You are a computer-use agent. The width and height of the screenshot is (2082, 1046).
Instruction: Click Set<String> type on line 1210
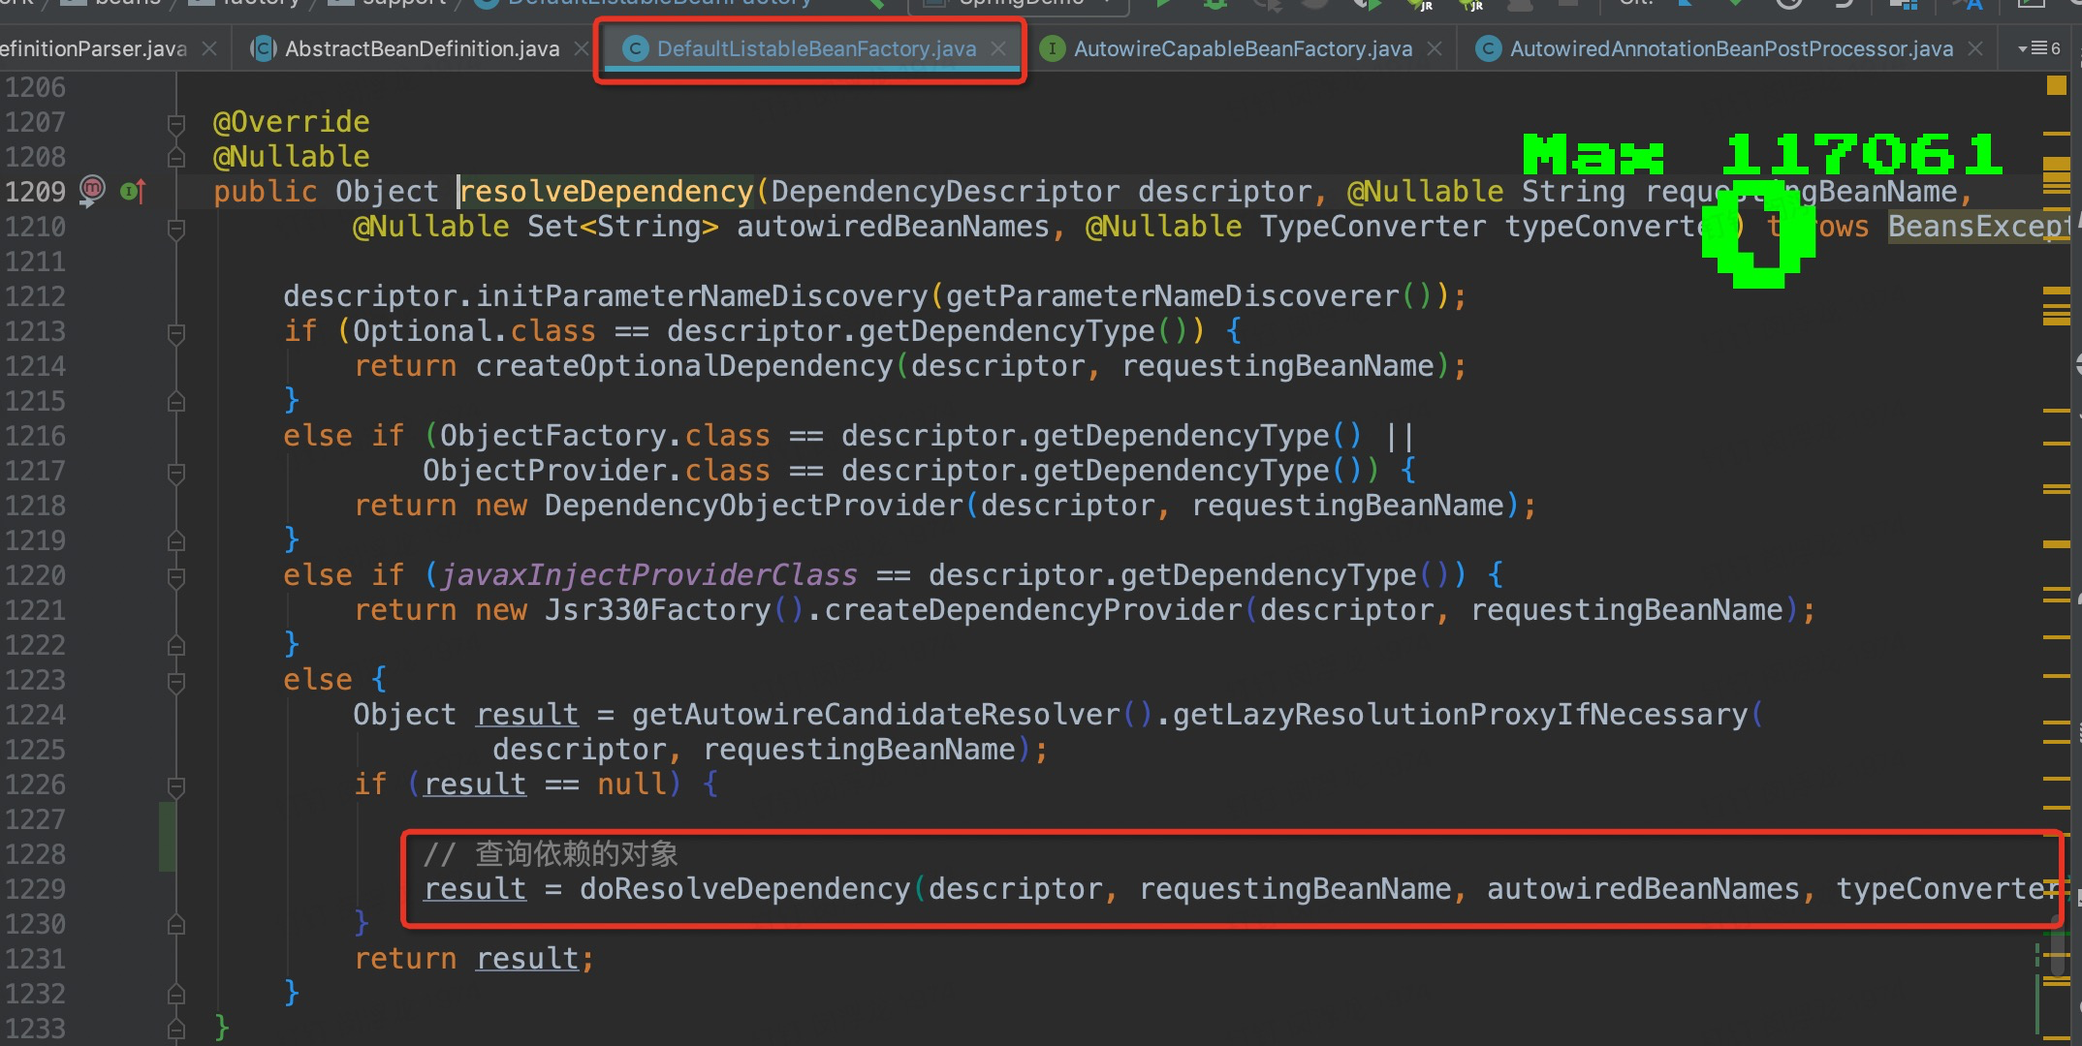(x=622, y=227)
